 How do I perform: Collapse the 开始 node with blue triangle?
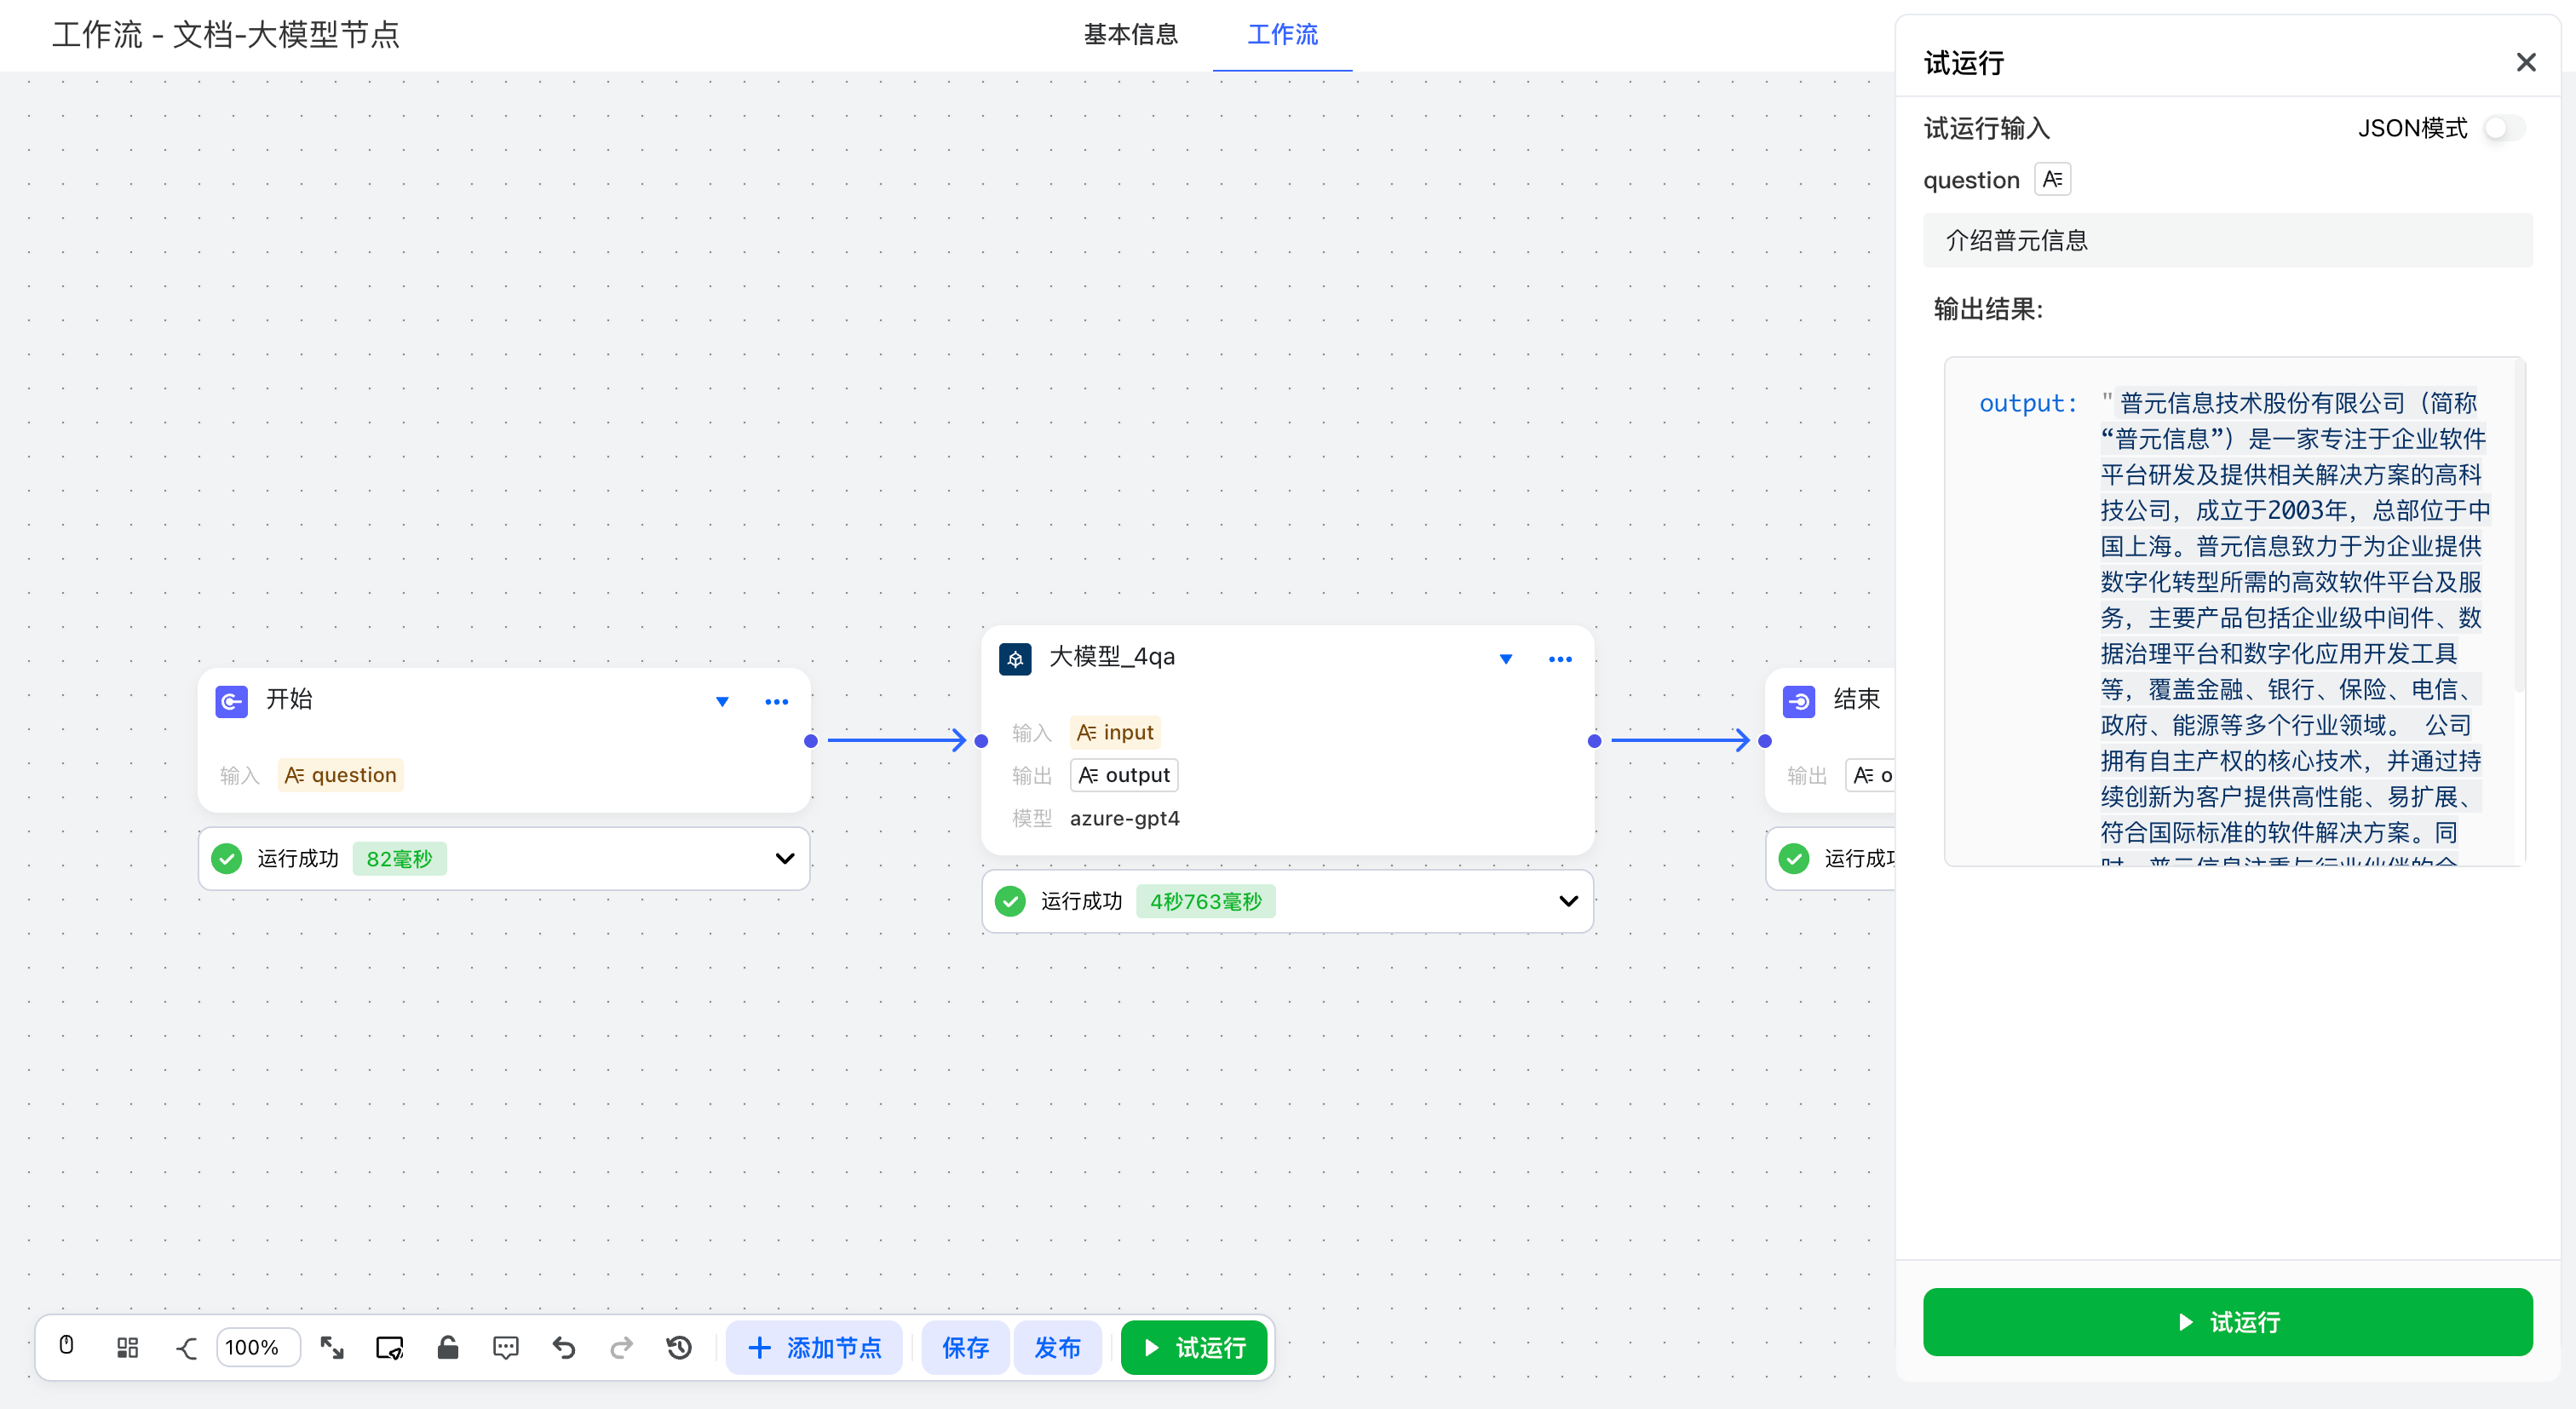722,701
